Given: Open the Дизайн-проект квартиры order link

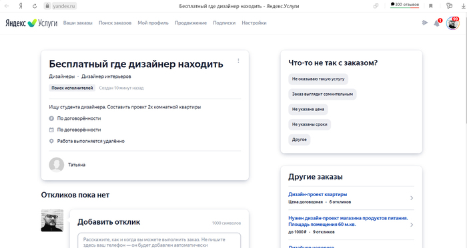Looking at the screenshot, I should [318, 194].
